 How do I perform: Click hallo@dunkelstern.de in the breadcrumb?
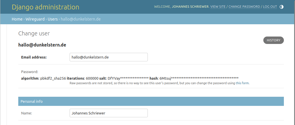(80, 19)
